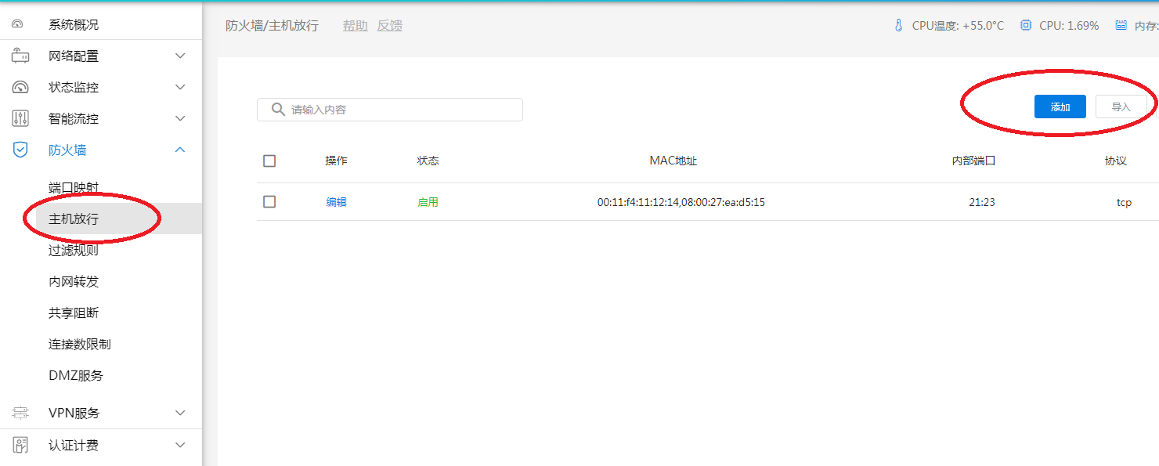Image resolution: width=1159 pixels, height=466 pixels.
Task: Click the VPN Service icon in sidebar
Action: (20, 413)
